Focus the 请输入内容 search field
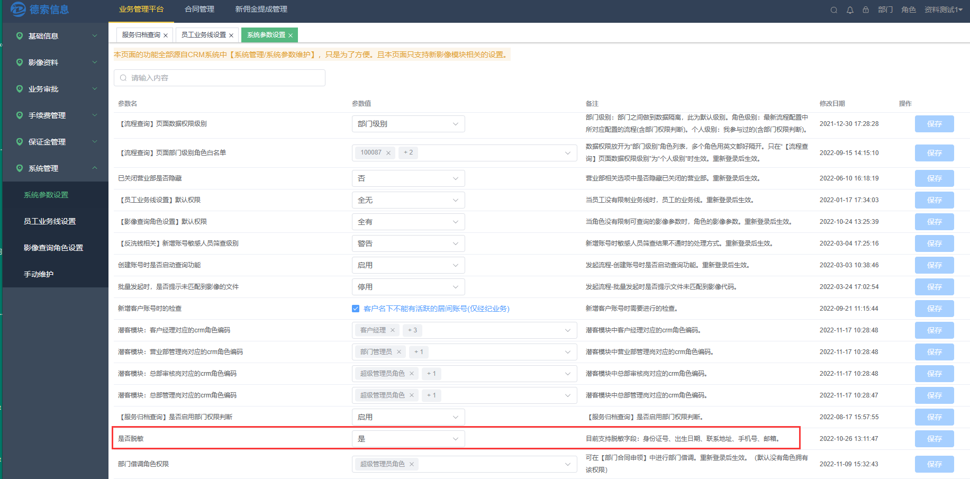 click(x=220, y=78)
